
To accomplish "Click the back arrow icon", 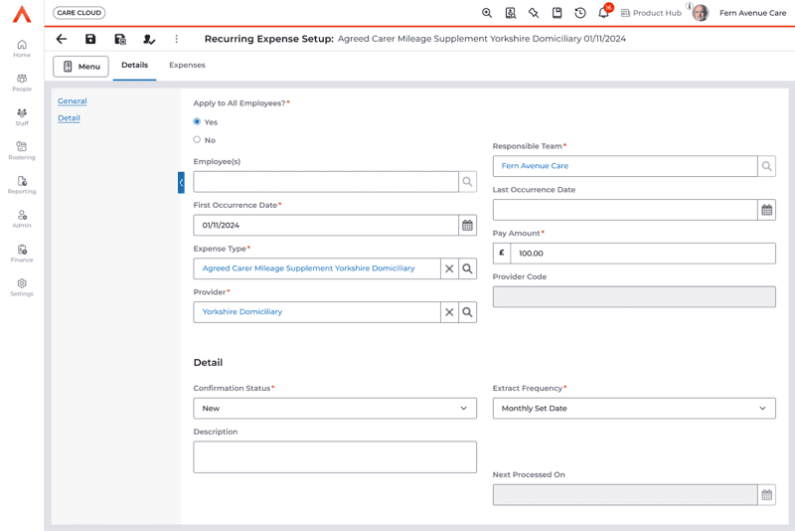I will [x=62, y=39].
